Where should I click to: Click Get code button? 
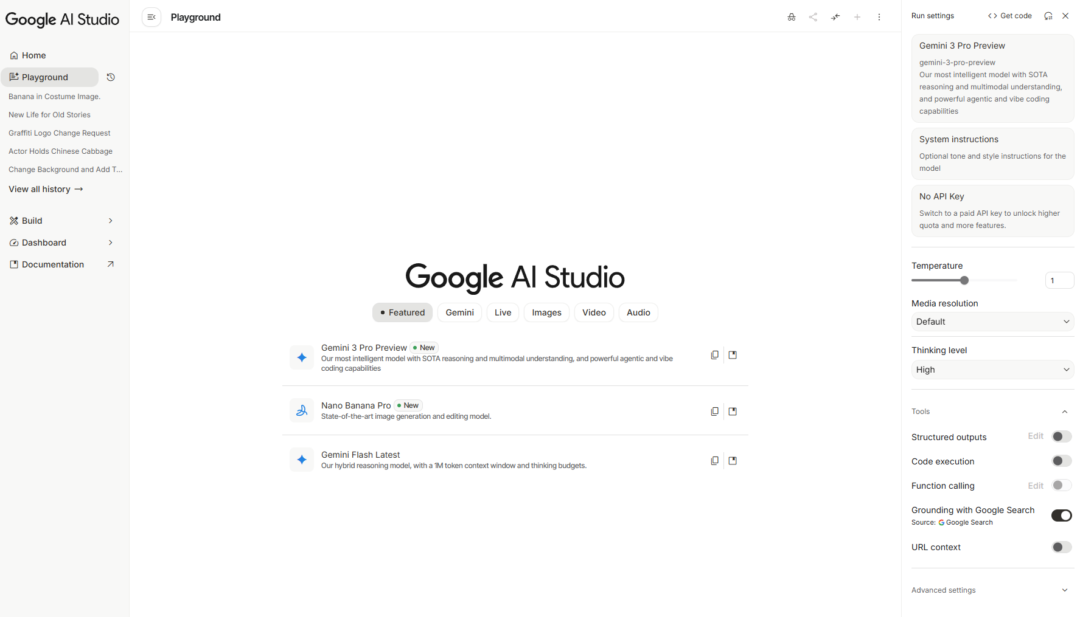coord(1009,16)
